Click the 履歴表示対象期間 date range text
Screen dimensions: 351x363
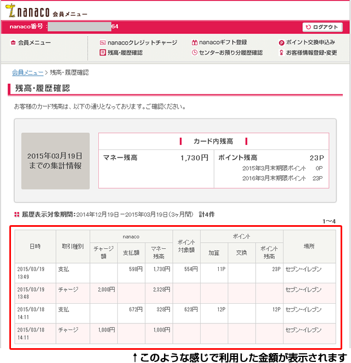[x=134, y=215]
